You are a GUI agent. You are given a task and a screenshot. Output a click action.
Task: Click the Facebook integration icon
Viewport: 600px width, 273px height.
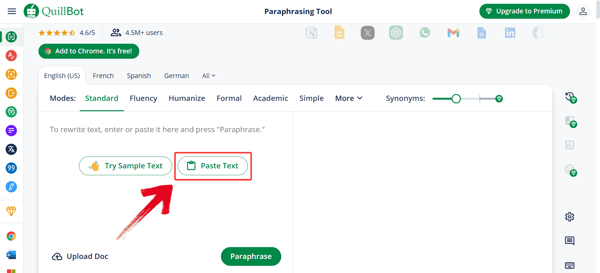coord(539,33)
